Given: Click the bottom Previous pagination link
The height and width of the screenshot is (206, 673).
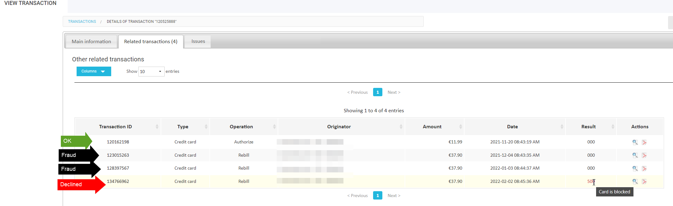Looking at the screenshot, I should (x=357, y=196).
